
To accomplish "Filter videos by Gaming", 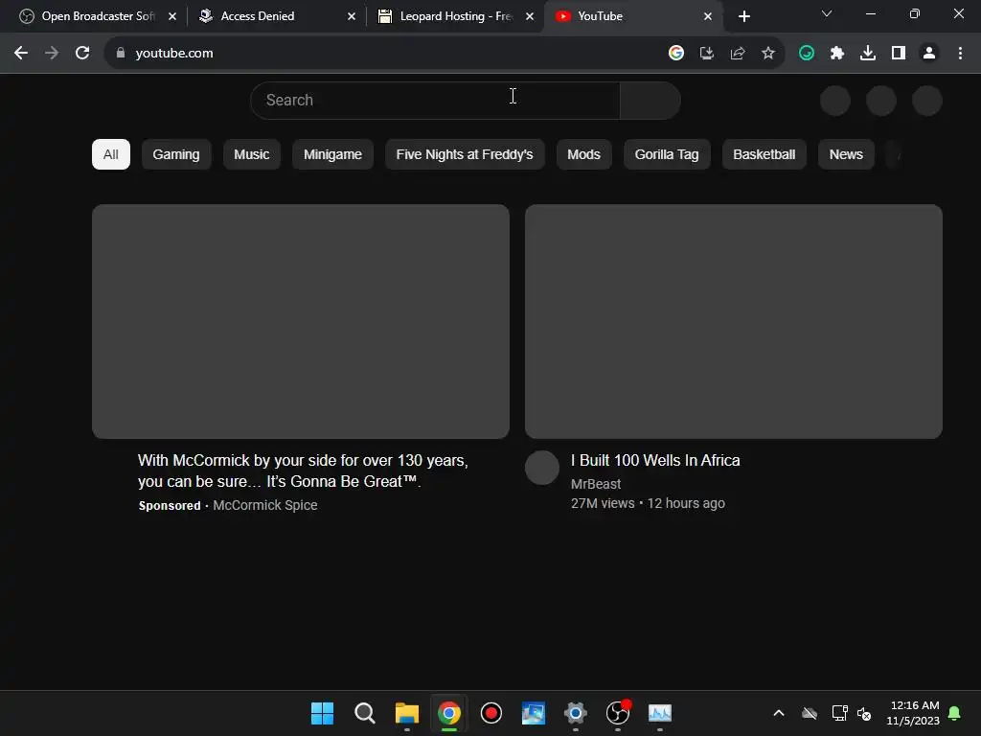I will (176, 154).
